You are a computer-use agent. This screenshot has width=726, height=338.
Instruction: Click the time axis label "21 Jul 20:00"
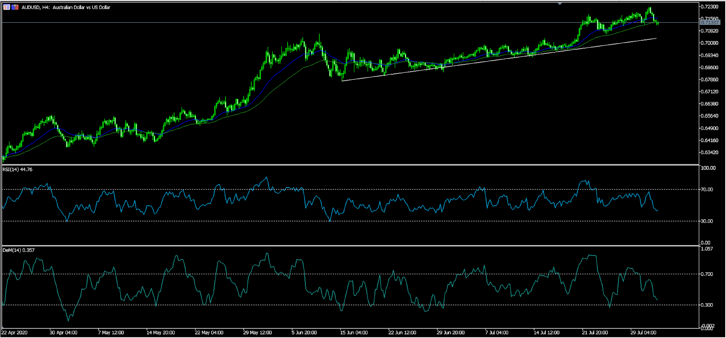point(595,333)
